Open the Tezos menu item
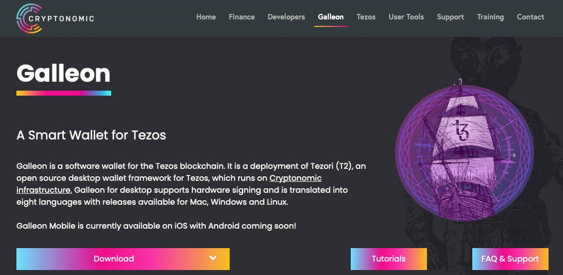The height and width of the screenshot is (275, 563). tap(366, 17)
